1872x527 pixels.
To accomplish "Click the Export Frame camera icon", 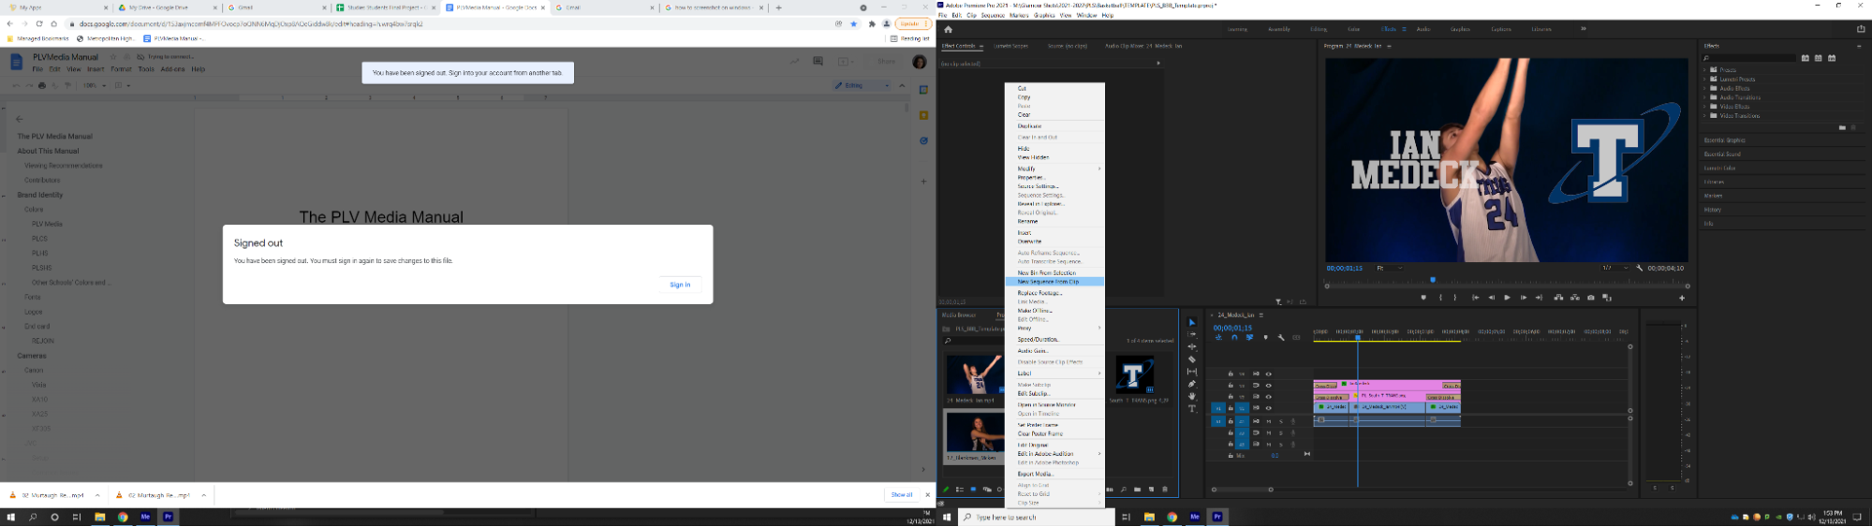I will click(x=1591, y=298).
